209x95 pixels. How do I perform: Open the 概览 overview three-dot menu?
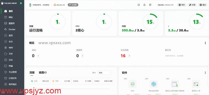click(205, 43)
